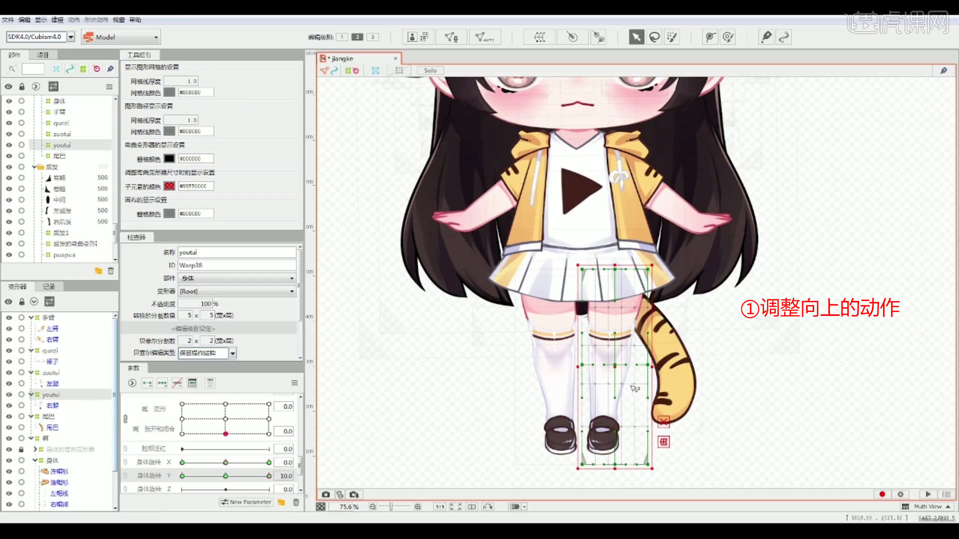
Task: Click the two-key insert icon in parameter panel
Action: pyautogui.click(x=147, y=383)
